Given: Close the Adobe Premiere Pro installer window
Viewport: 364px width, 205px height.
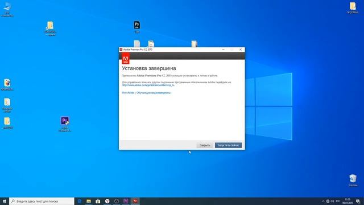Looking at the screenshot, I should (x=241, y=50).
